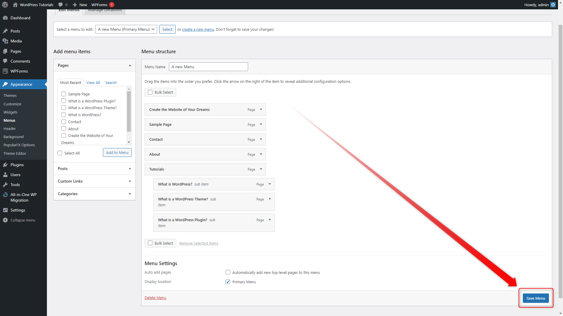This screenshot has height=316, width=563.
Task: Click the Media icon in sidebar
Action: 5,41
